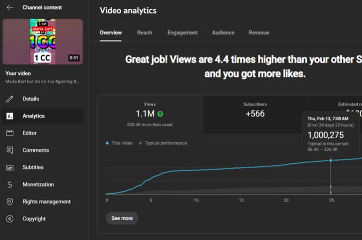This screenshot has height=240, width=362.
Task: Click the Copyright circle icon
Action: 10,219
